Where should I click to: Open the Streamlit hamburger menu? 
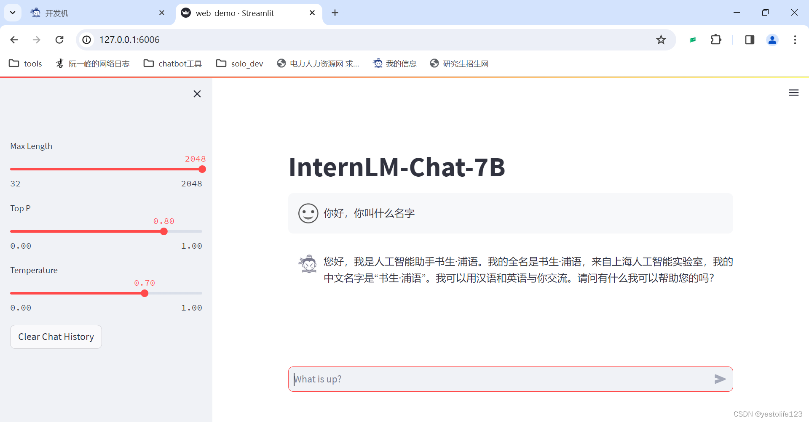793,93
